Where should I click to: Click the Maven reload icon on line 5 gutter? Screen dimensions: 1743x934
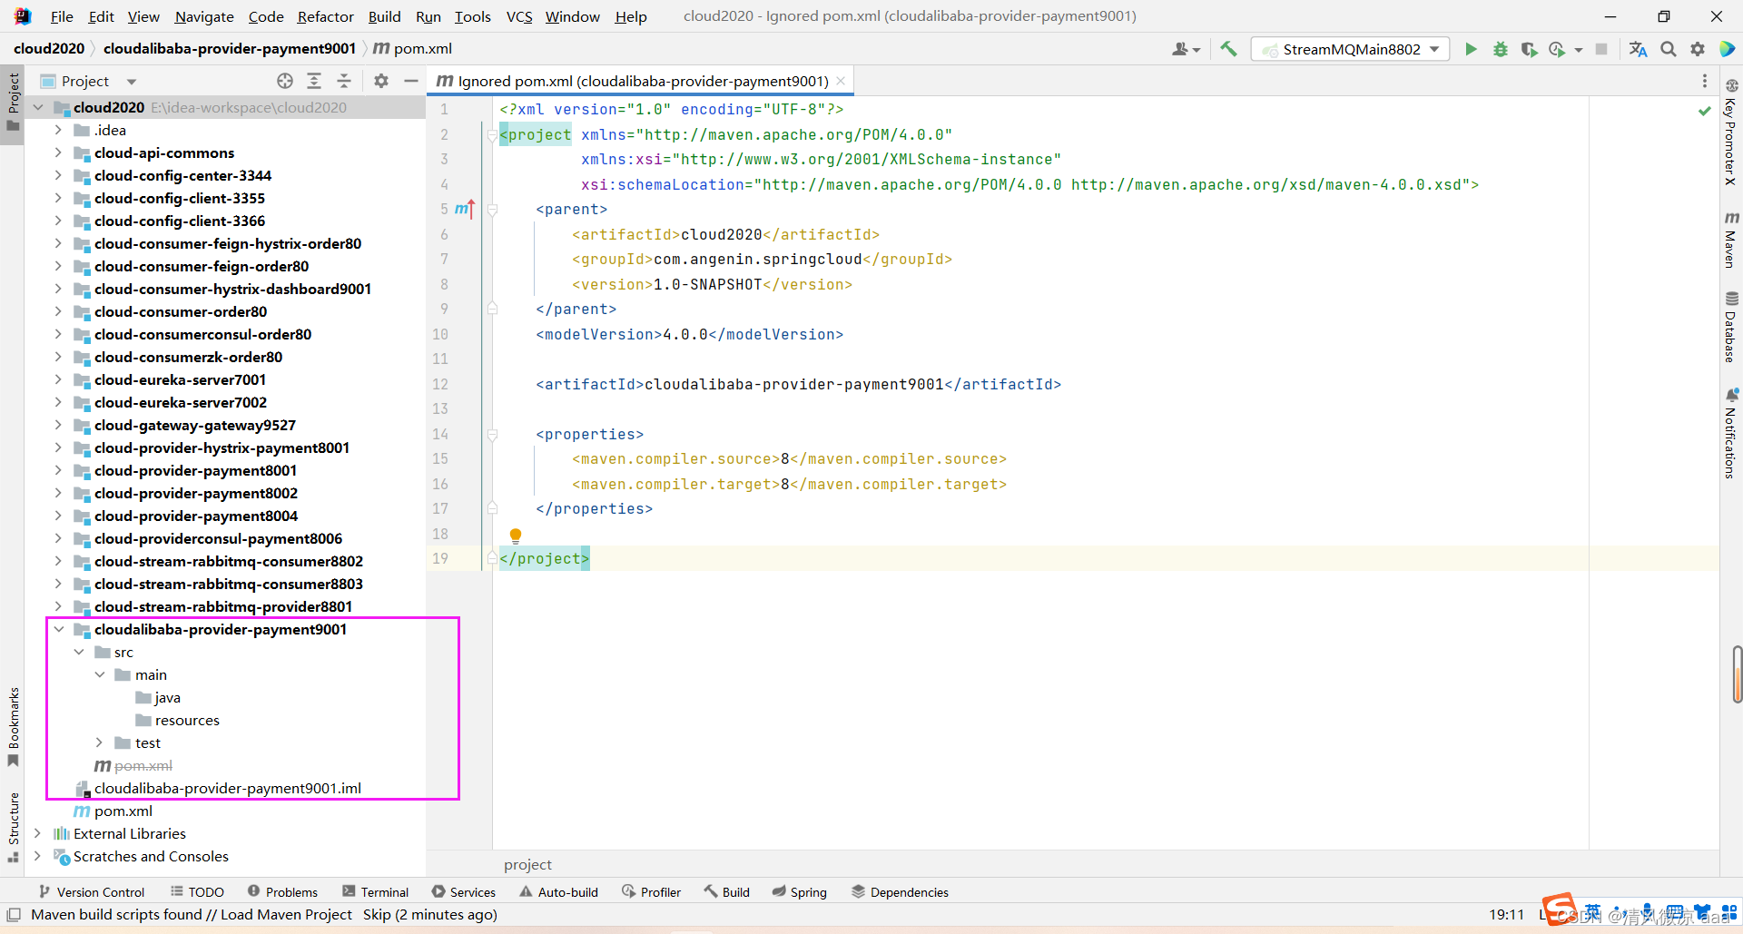tap(465, 209)
